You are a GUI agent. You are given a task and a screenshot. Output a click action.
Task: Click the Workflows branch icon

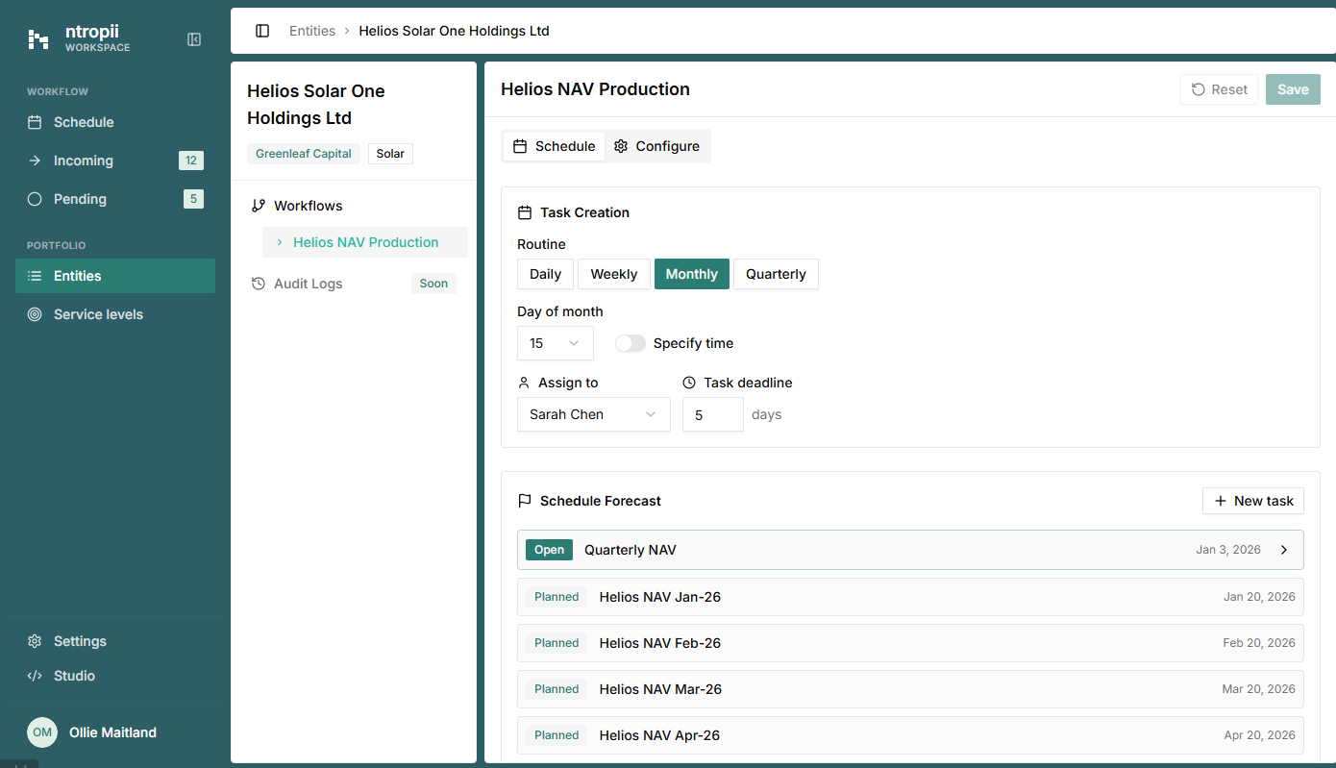[x=256, y=205]
